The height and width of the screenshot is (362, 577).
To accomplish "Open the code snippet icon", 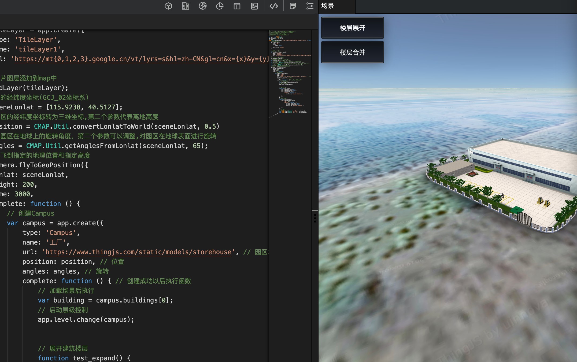I will click(x=274, y=6).
